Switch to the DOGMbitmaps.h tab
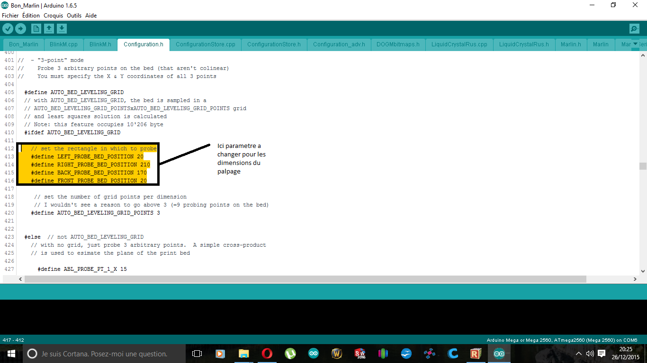 click(x=398, y=44)
